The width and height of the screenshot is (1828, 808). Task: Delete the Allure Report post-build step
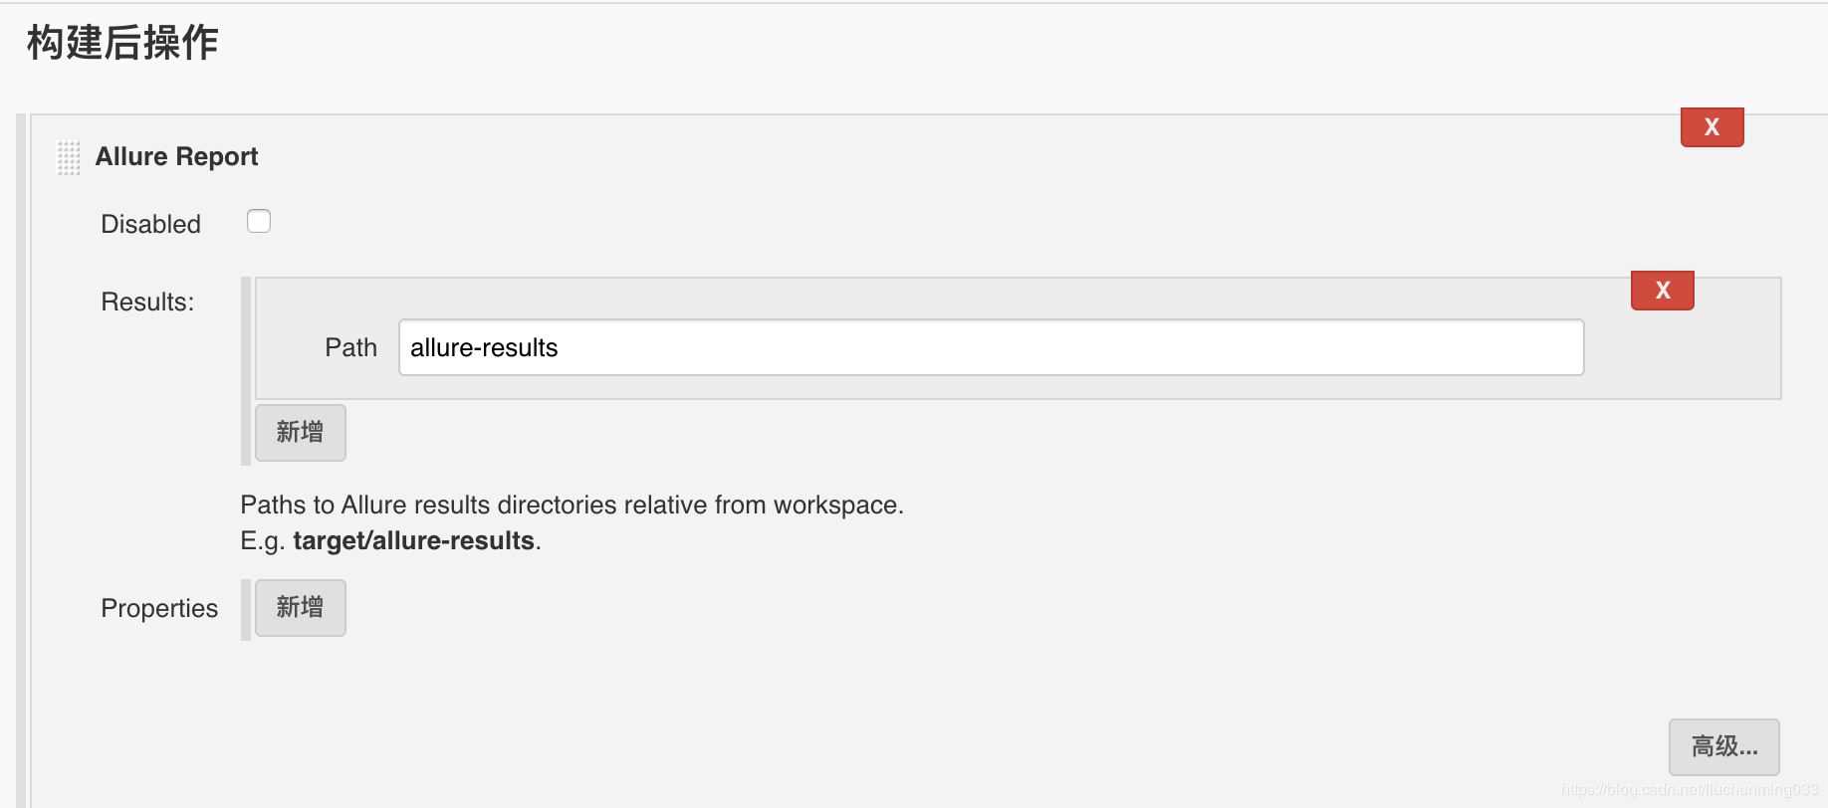[1712, 127]
